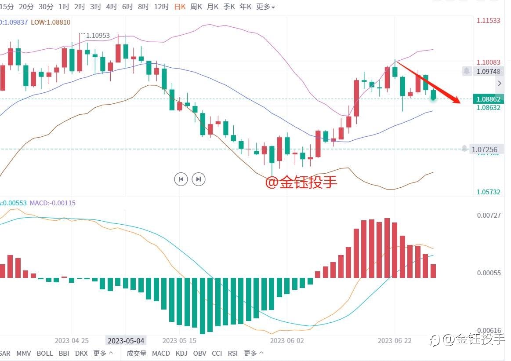Toggle the BOLL overlay indicator
511x361 pixels.
click(45, 353)
